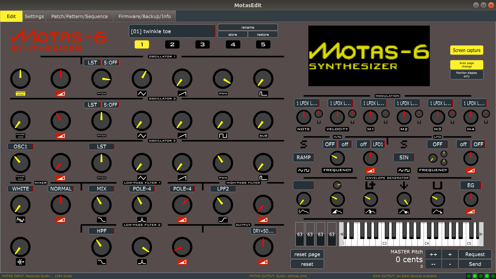Switch to the Settings tab
This screenshot has width=496, height=279.
coord(34,16)
